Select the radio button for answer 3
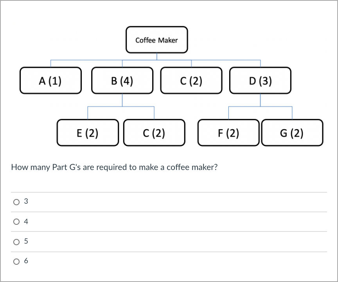Viewport: 338px width, 282px height. tap(16, 201)
